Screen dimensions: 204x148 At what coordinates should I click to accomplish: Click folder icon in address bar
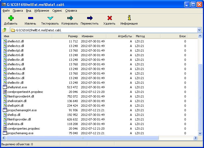pyautogui.click(x=13, y=30)
